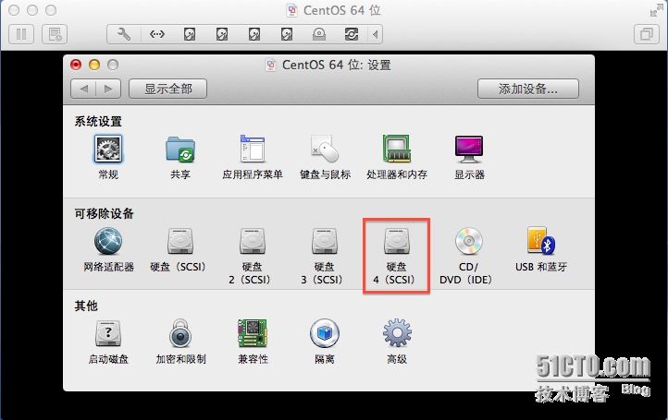Go forward in settings navigation

click(108, 89)
